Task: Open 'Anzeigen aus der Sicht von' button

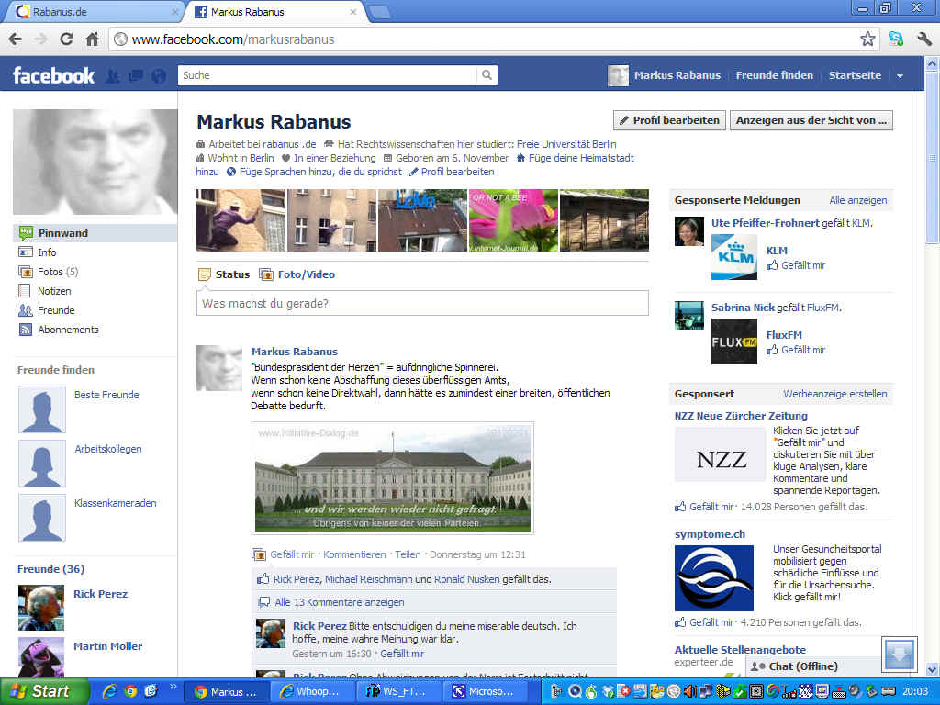Action: pos(811,120)
